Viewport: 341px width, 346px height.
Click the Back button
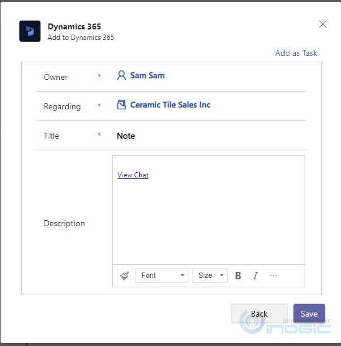(x=259, y=314)
